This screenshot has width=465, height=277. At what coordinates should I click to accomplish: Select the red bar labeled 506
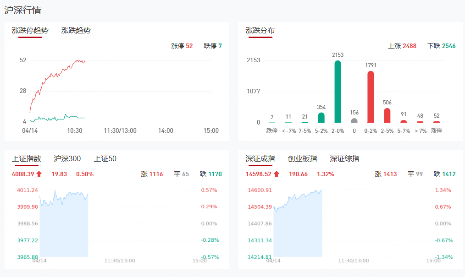pos(387,115)
